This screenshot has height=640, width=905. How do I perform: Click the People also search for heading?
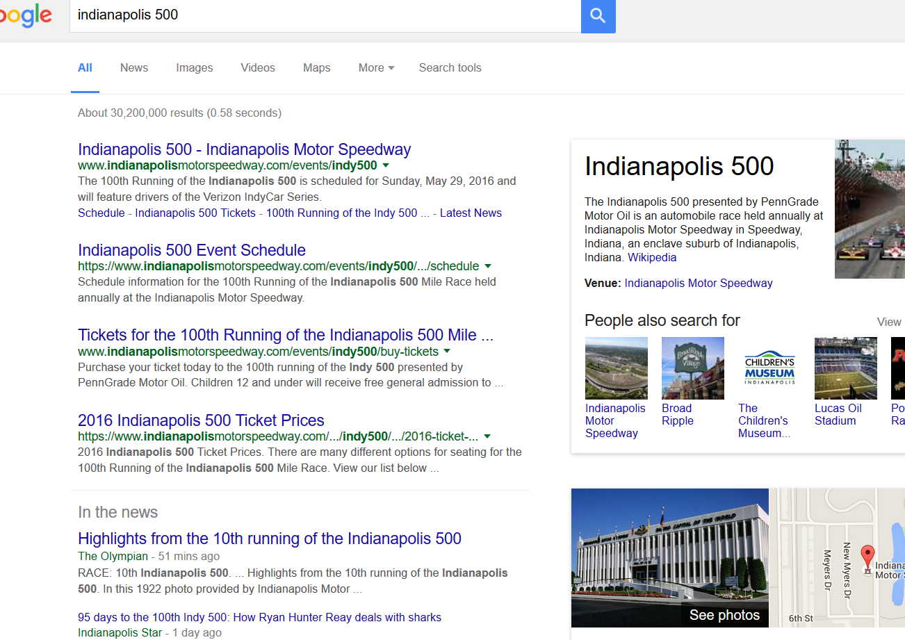pyautogui.click(x=662, y=320)
